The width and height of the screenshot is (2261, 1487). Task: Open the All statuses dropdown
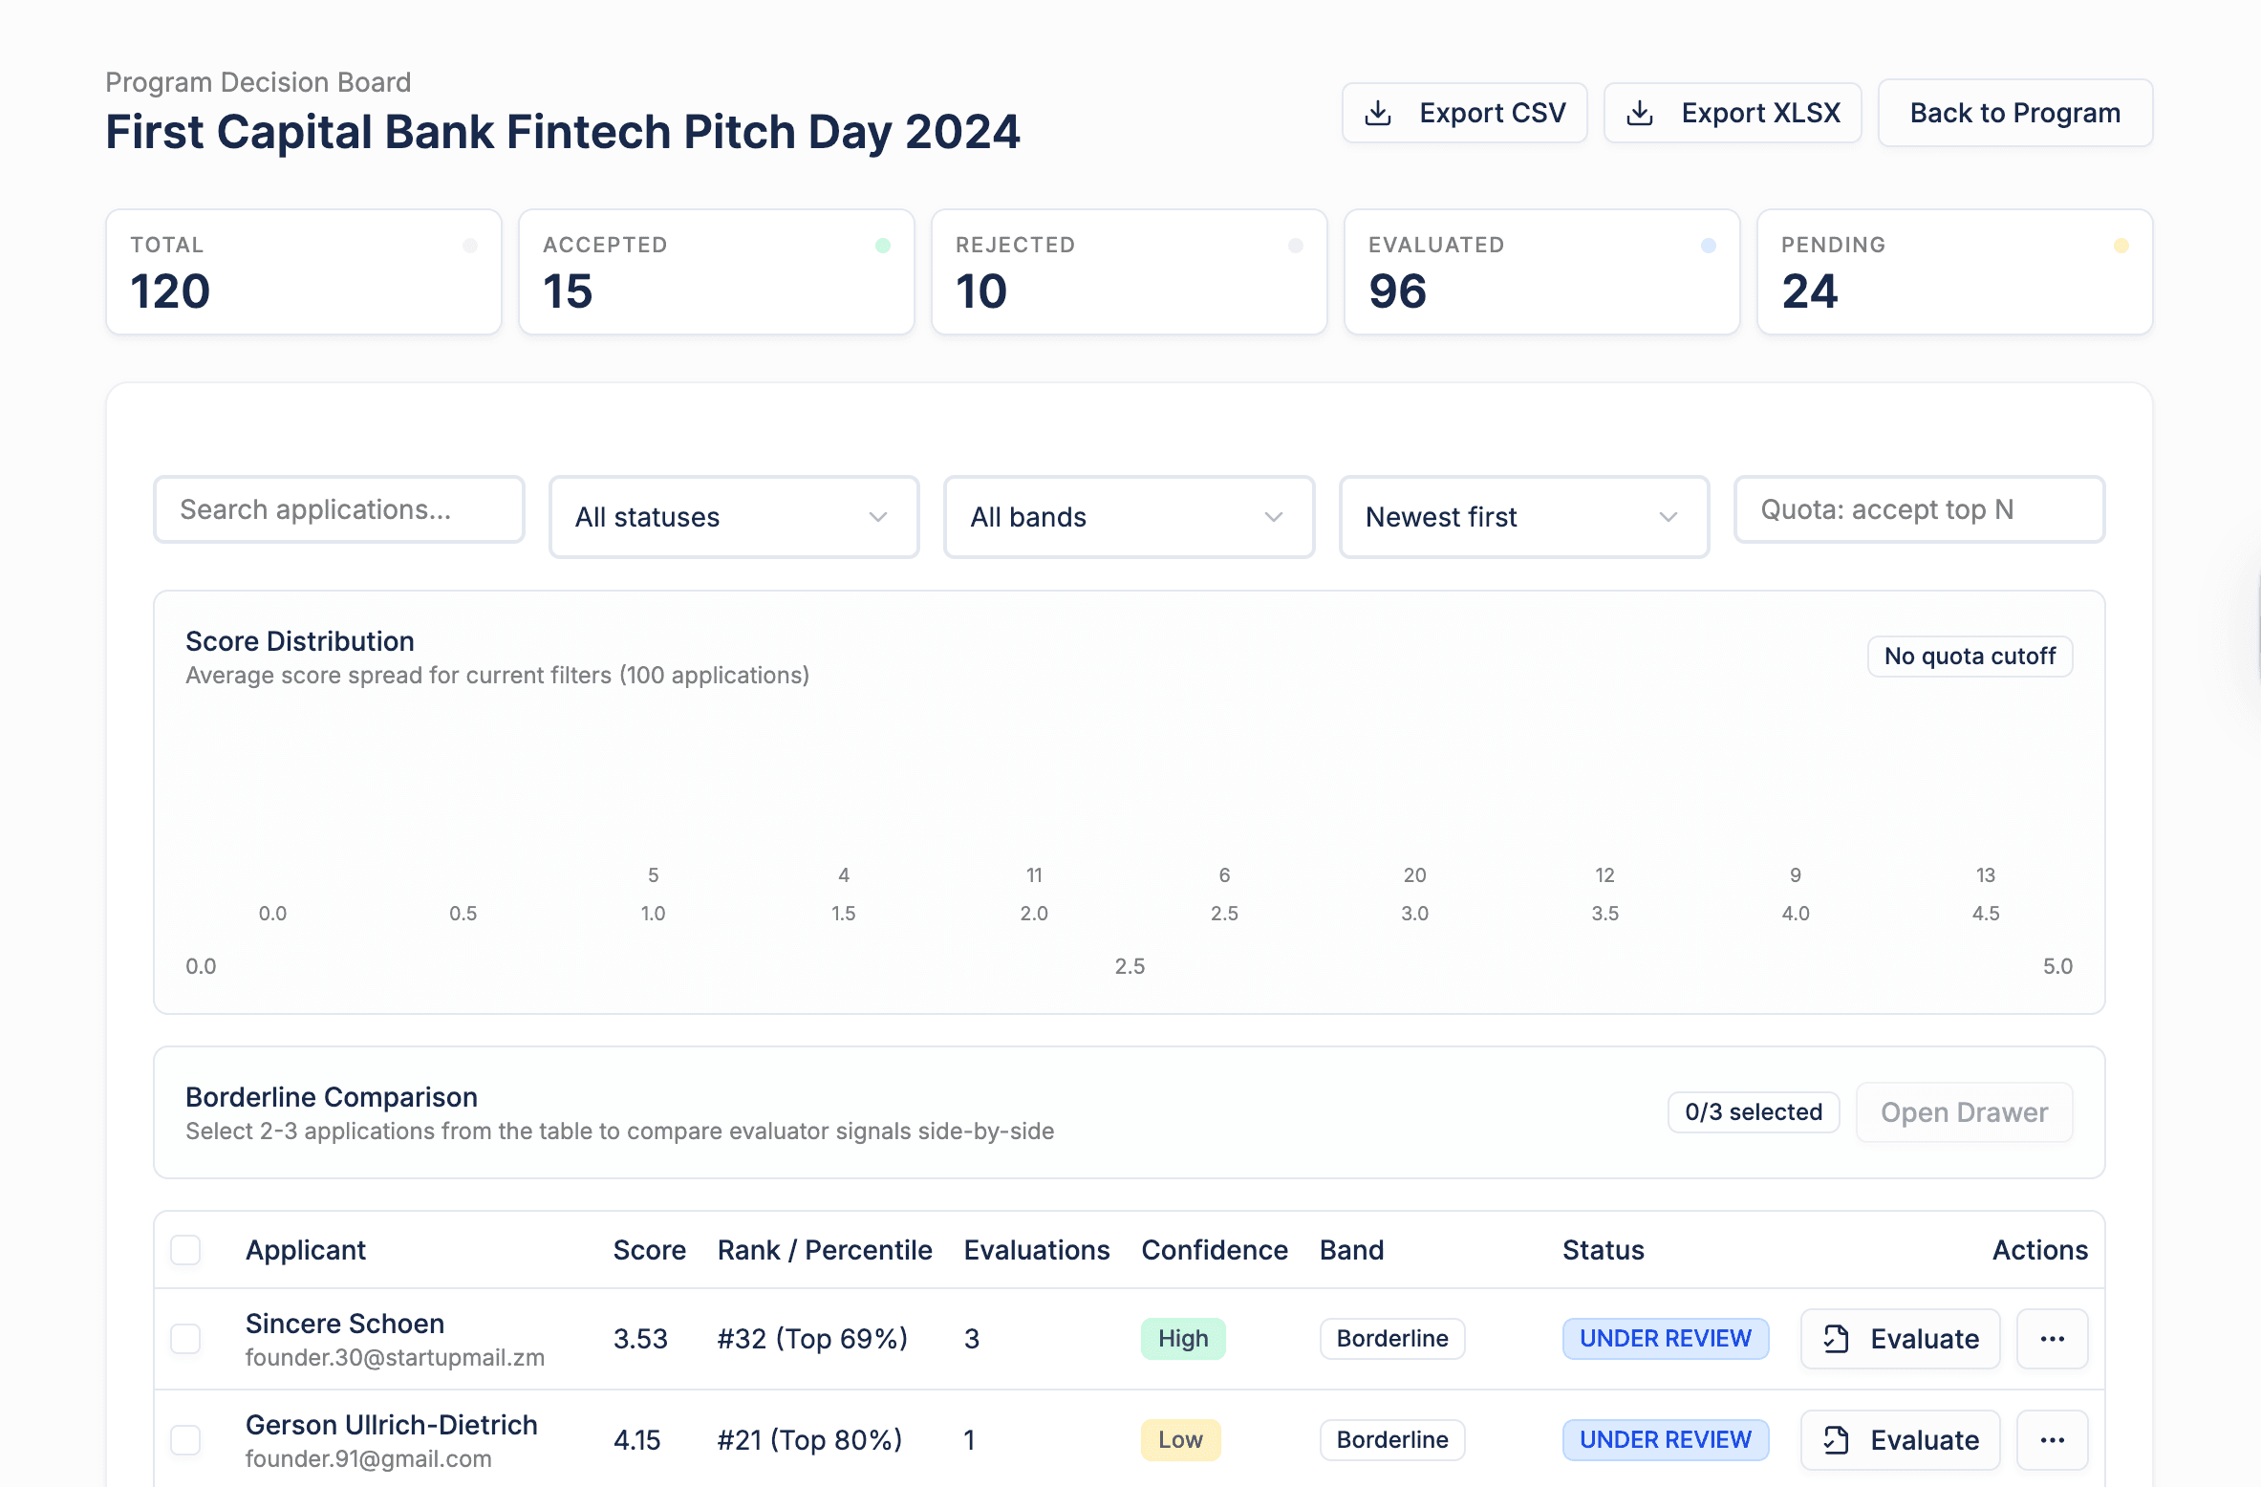(733, 517)
